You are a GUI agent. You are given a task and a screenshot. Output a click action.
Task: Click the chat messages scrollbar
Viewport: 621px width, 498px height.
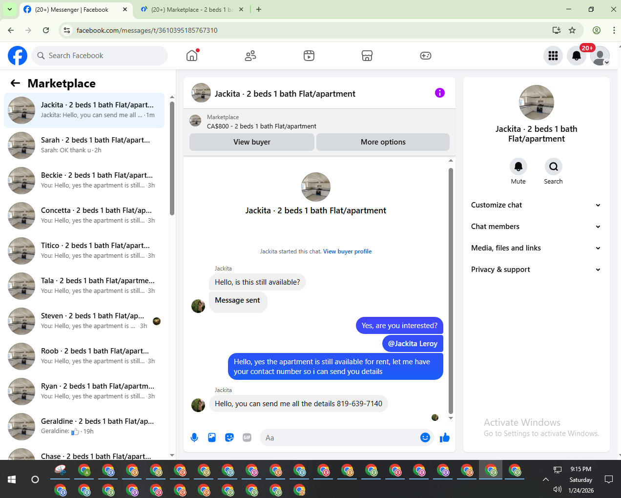pos(451,290)
